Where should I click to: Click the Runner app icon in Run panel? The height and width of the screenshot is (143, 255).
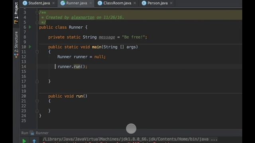click(32, 133)
